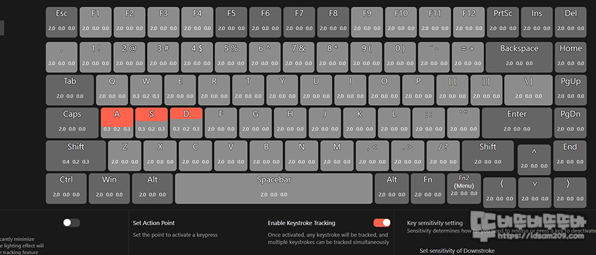
Task: Select the PrtSc key
Action: [x=503, y=22]
